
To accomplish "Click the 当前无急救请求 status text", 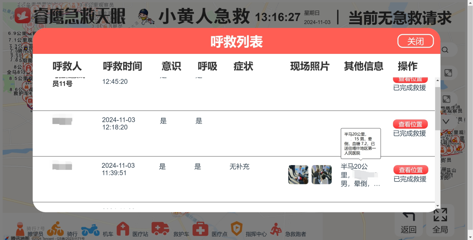I will 400,18.
